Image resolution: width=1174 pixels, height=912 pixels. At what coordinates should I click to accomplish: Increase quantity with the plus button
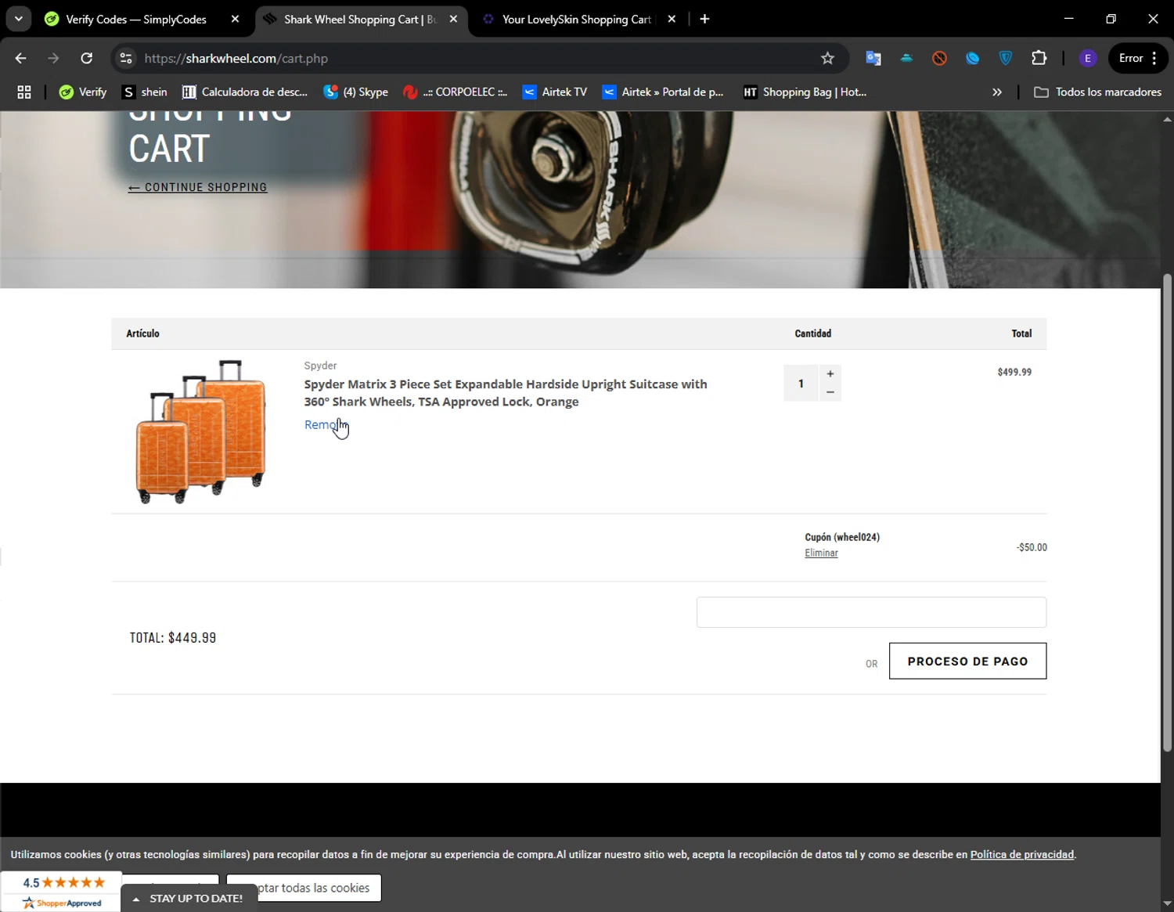coord(830,373)
